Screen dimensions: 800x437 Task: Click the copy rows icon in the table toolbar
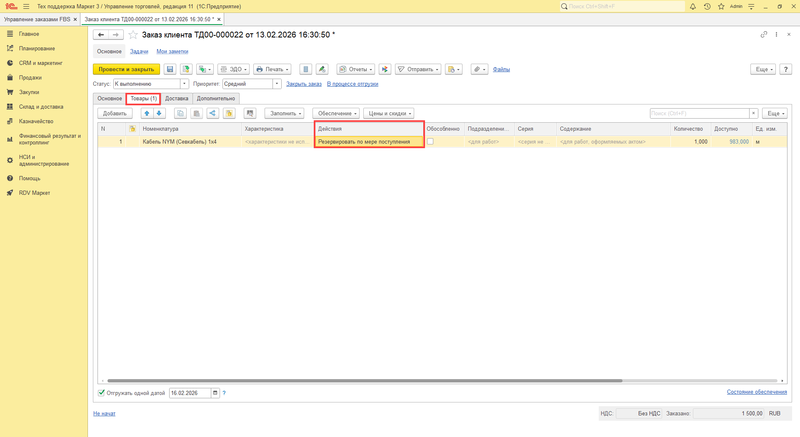click(180, 113)
